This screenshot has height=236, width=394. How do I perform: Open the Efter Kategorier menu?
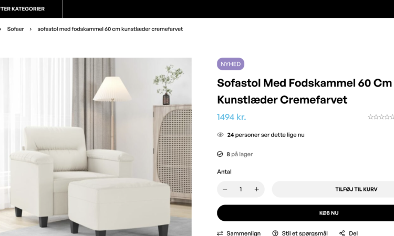coord(22,9)
